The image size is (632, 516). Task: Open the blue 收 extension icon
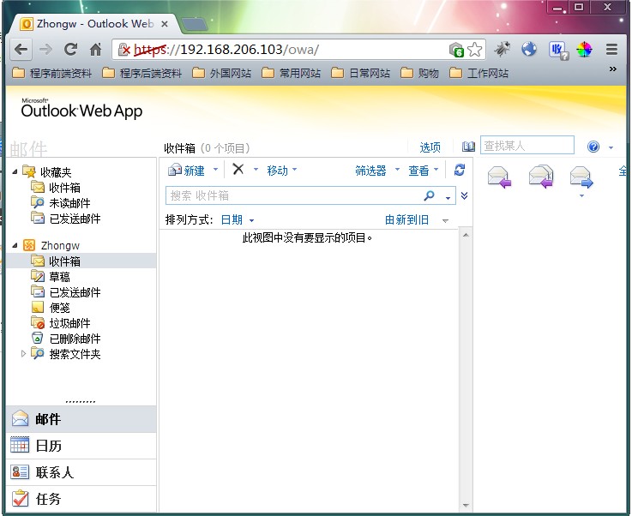pos(558,51)
